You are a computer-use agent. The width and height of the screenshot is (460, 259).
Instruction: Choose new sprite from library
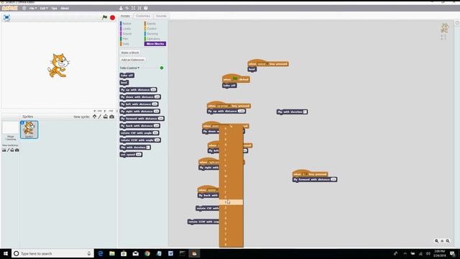(94, 117)
